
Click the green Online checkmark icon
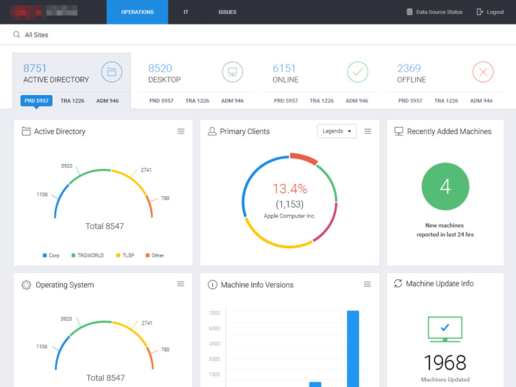pos(358,72)
